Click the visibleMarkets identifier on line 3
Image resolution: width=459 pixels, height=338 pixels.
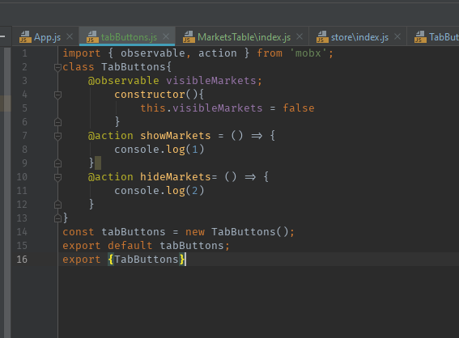tap(211, 81)
